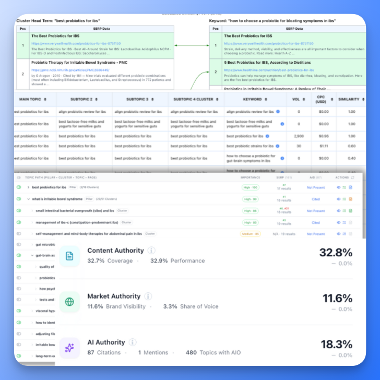This screenshot has width=380, height=380.
Task: Click the structure icon in the ibs-c management row
Action: click(x=344, y=222)
